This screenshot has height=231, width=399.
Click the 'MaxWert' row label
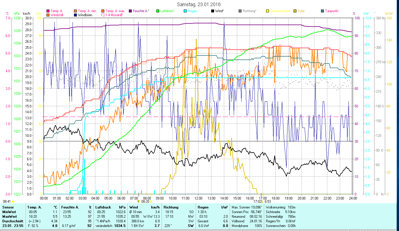point(9,216)
